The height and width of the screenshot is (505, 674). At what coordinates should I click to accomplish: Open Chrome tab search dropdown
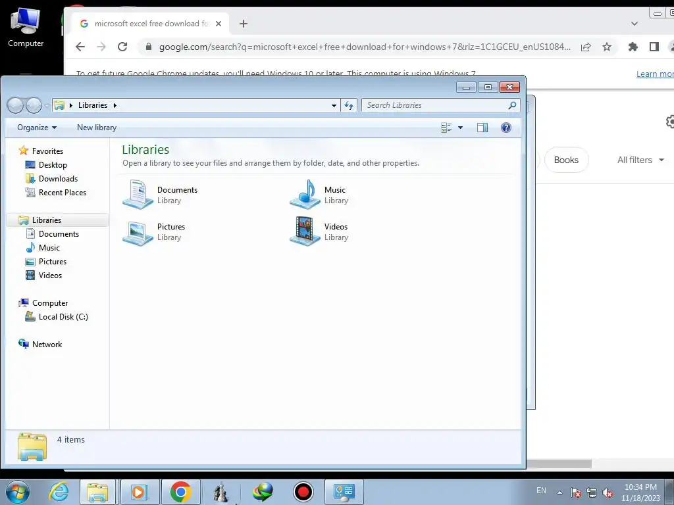(635, 24)
